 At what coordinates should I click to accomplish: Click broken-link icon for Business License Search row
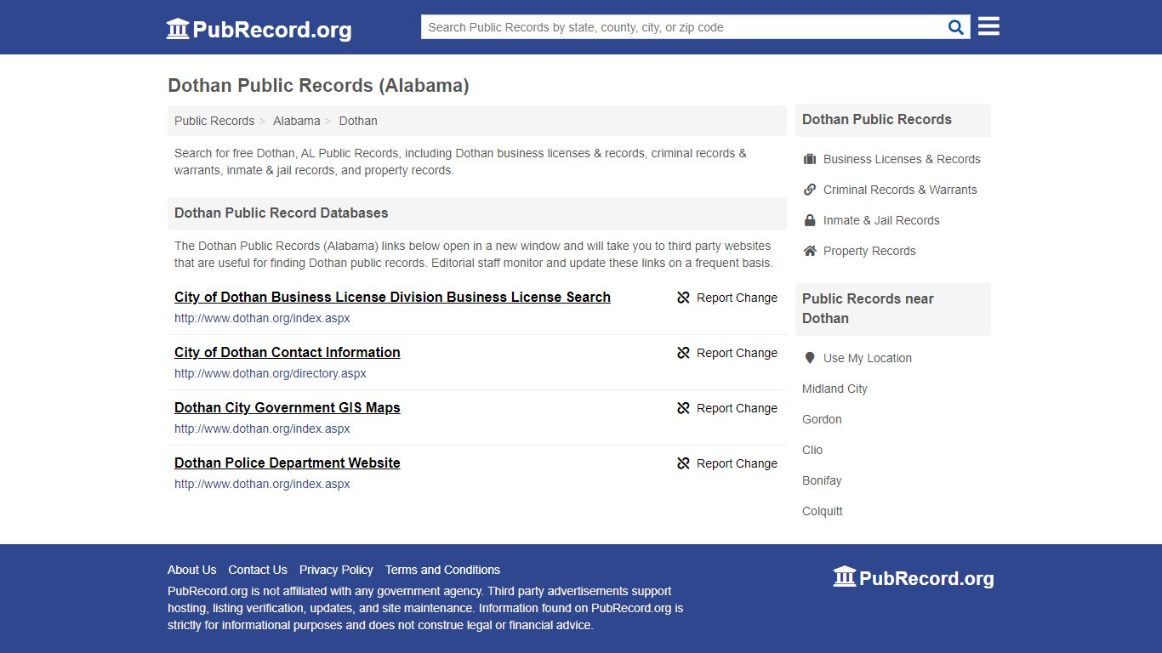tap(683, 298)
